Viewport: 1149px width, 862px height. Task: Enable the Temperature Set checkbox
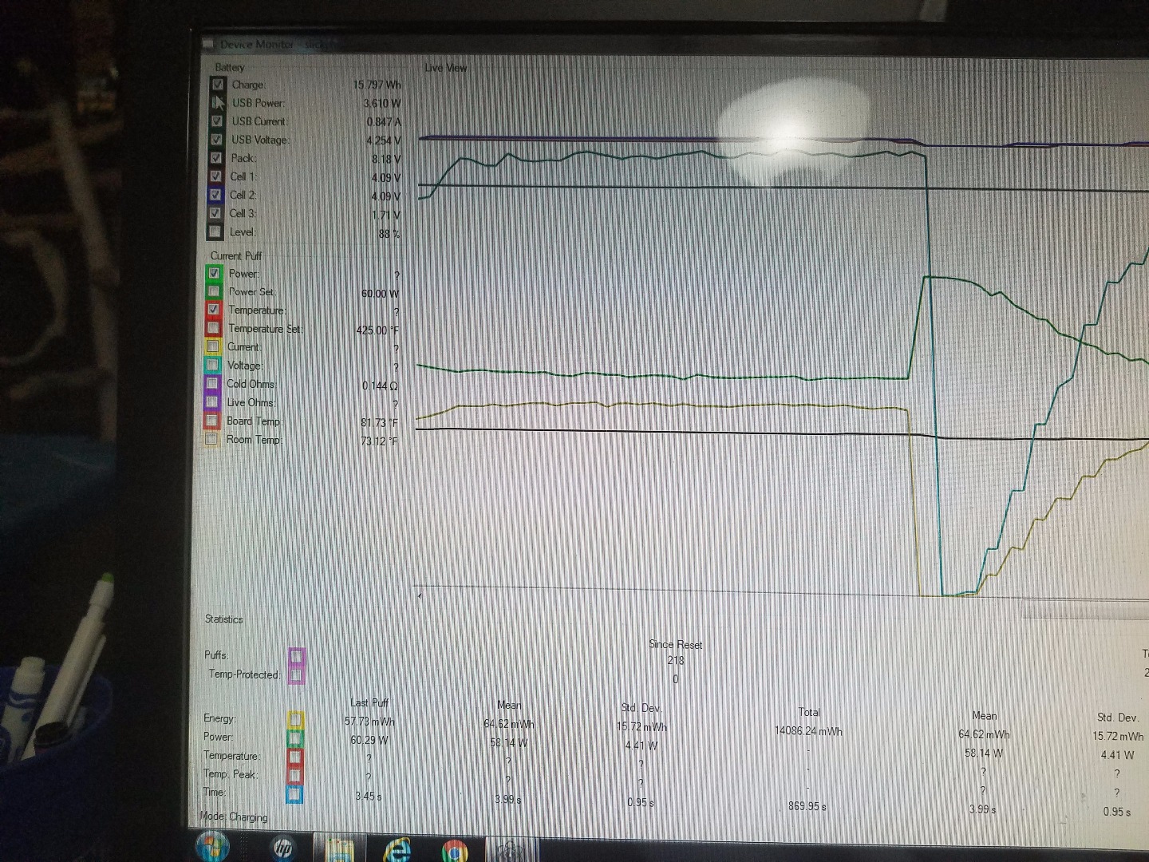(213, 329)
